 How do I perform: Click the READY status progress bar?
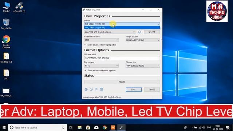click(x=122, y=82)
